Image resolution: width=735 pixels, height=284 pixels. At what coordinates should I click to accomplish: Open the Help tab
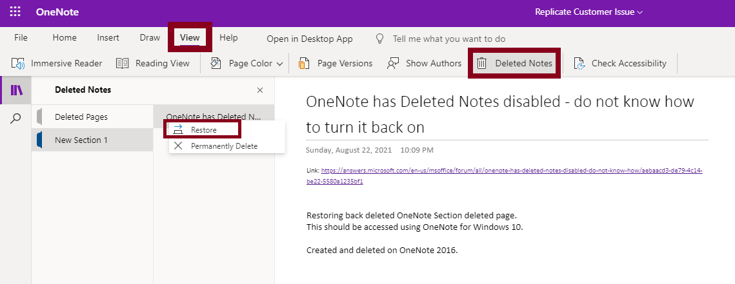[228, 38]
